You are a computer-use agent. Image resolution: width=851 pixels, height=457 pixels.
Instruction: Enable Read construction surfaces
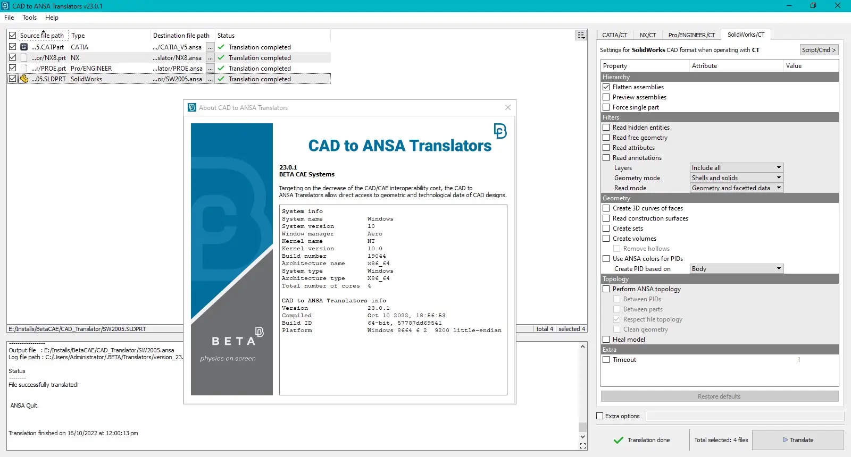(x=606, y=218)
